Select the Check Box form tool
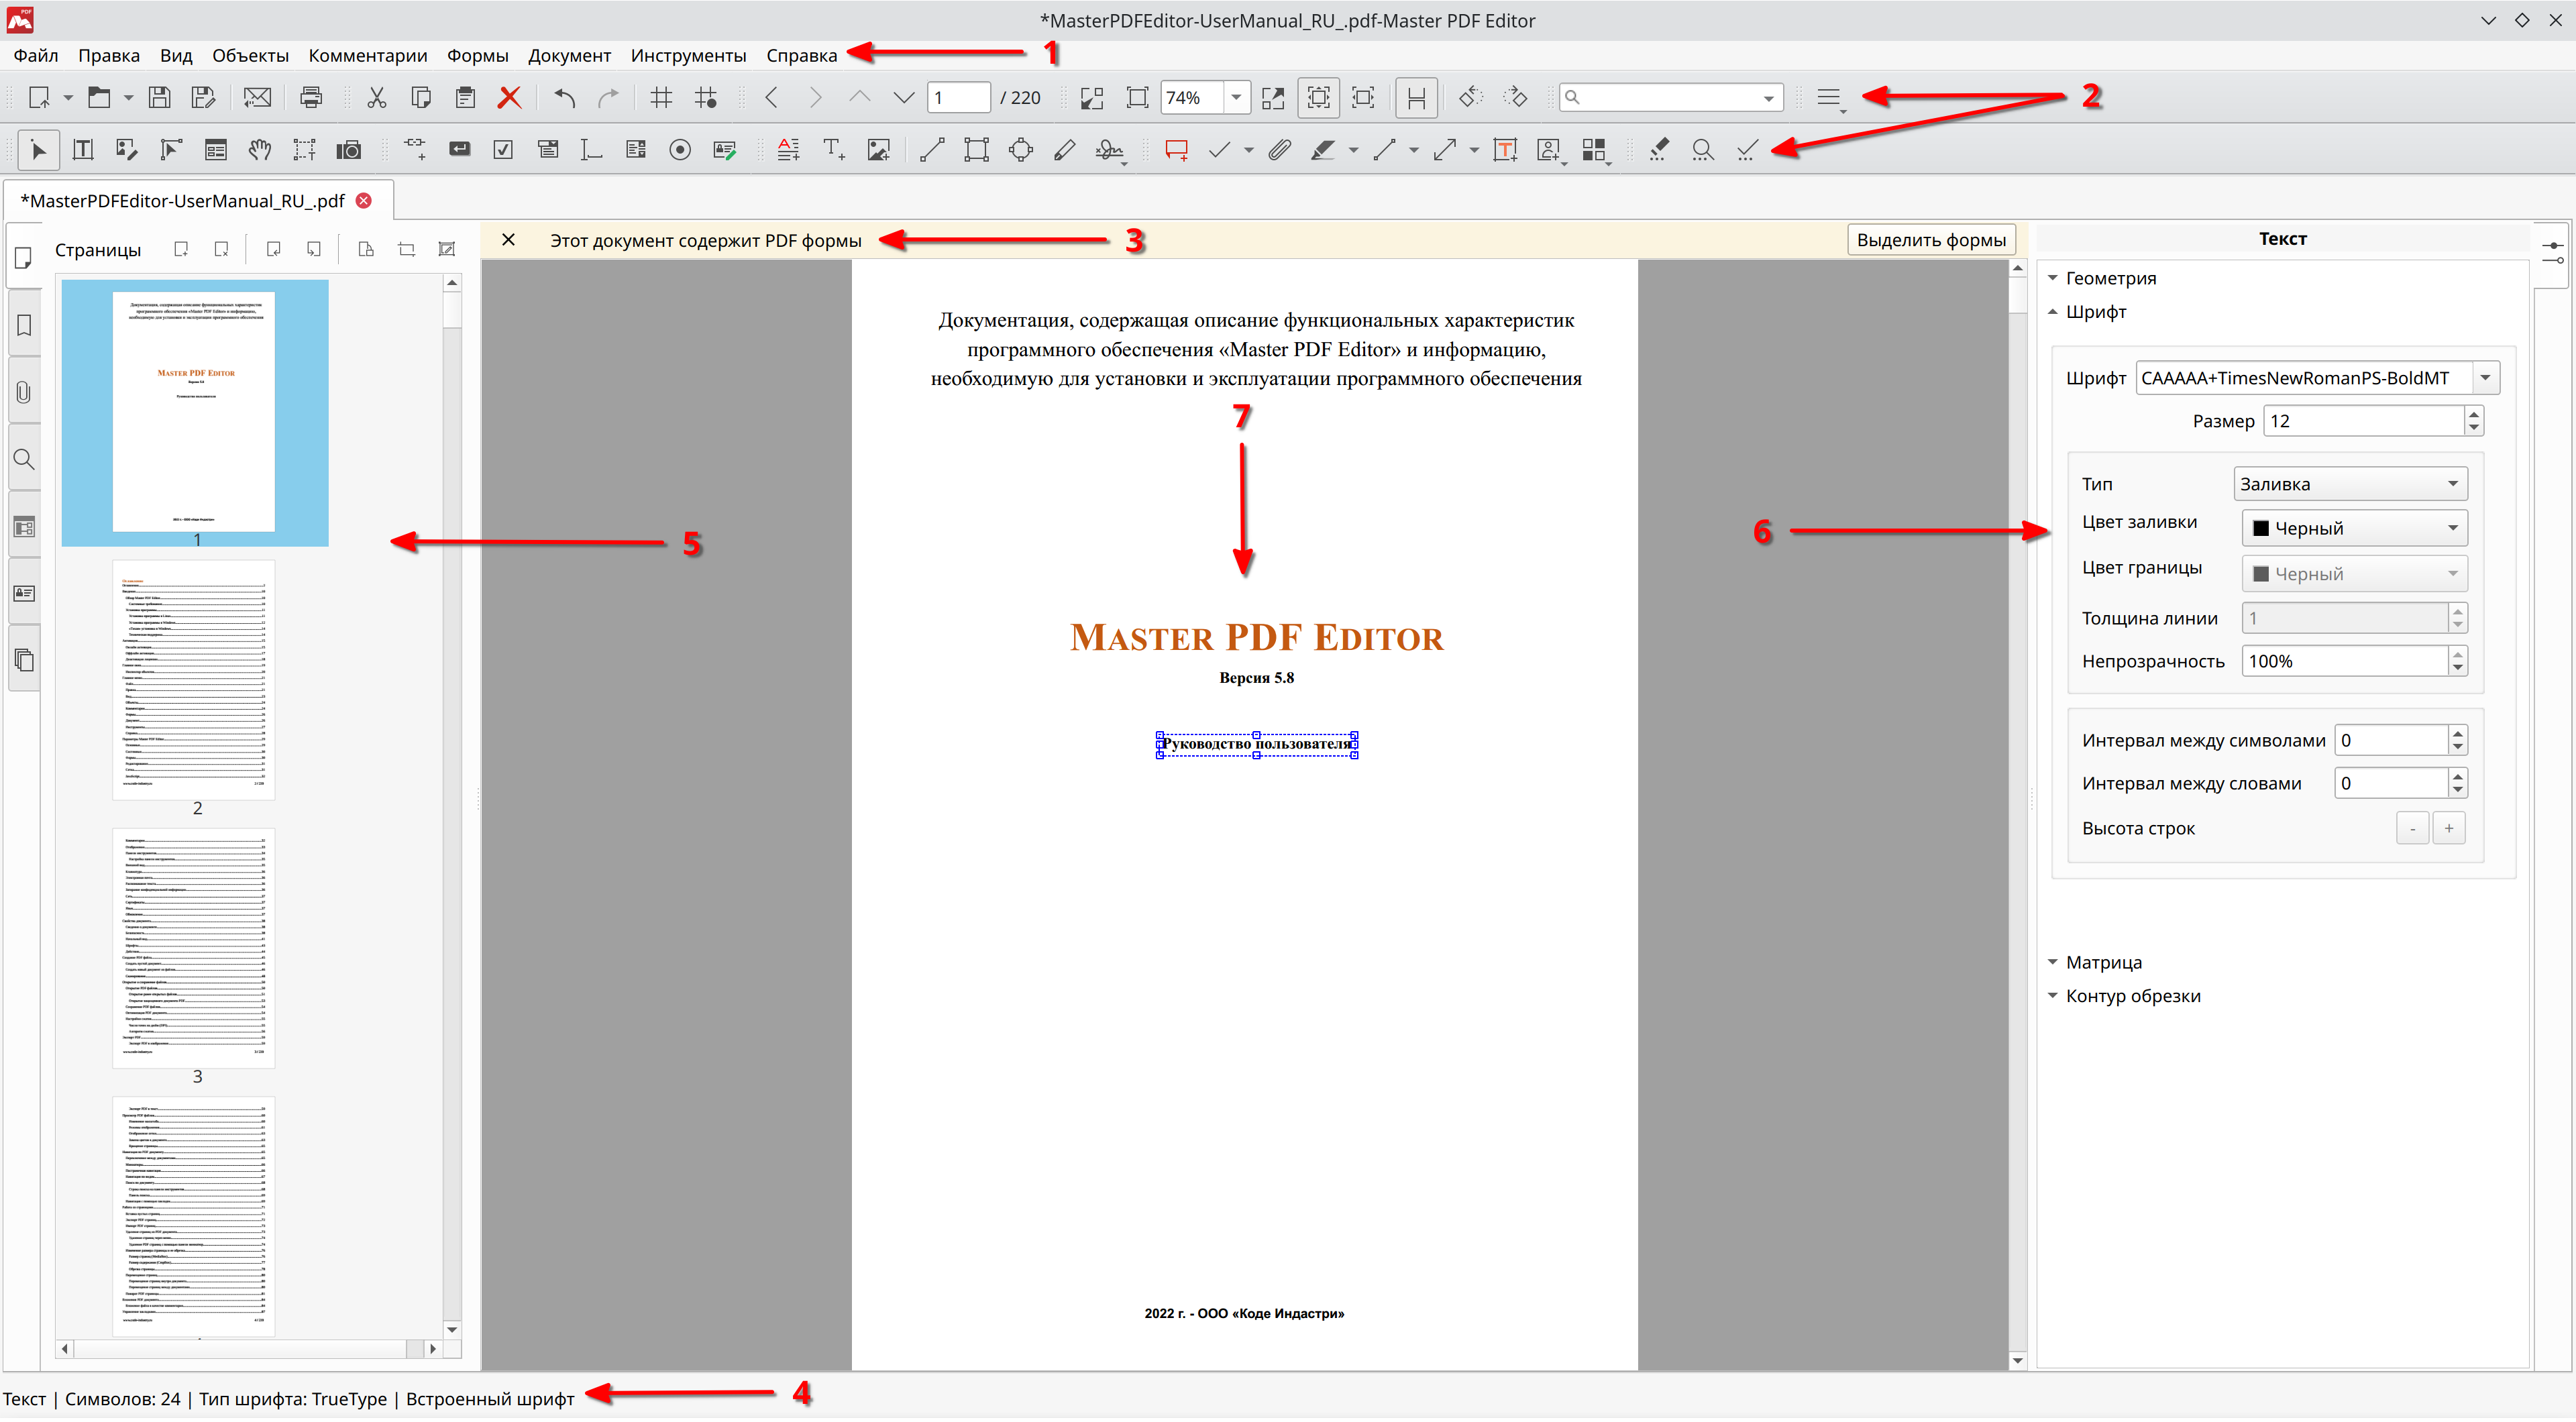This screenshot has height=1422, width=2576. pyautogui.click(x=503, y=150)
